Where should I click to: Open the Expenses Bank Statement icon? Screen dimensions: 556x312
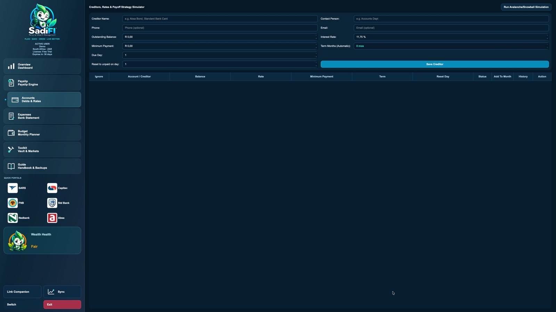tap(11, 116)
